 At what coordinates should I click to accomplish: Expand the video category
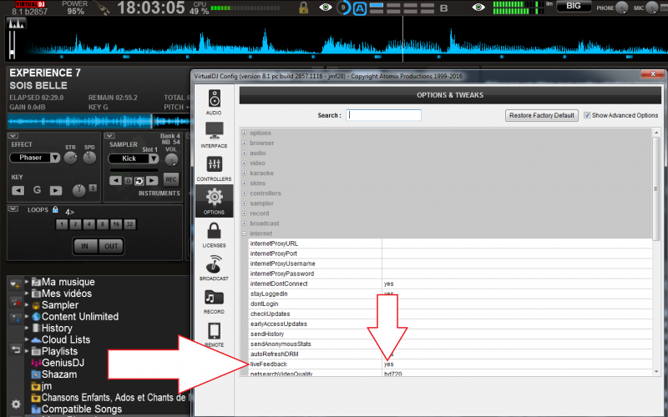tap(244, 163)
